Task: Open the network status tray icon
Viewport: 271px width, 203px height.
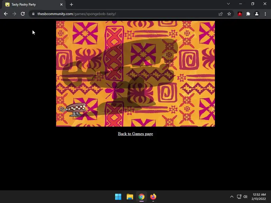Action: point(239,197)
